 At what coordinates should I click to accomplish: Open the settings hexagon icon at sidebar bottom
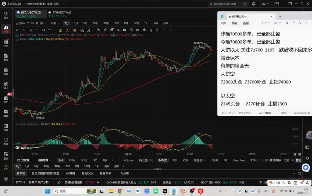coord(6,179)
